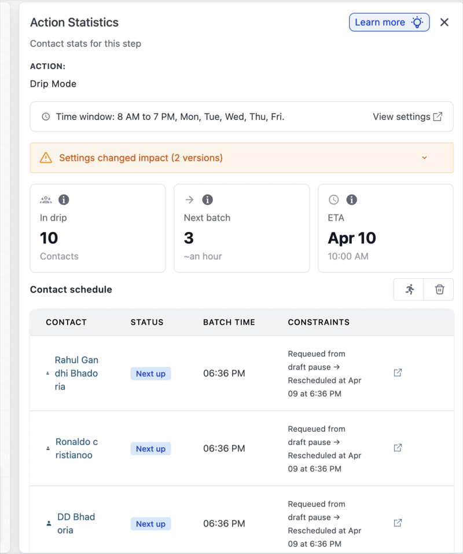Close the Action Statistics panel
Screen dimensions: 463x554
click(444, 22)
